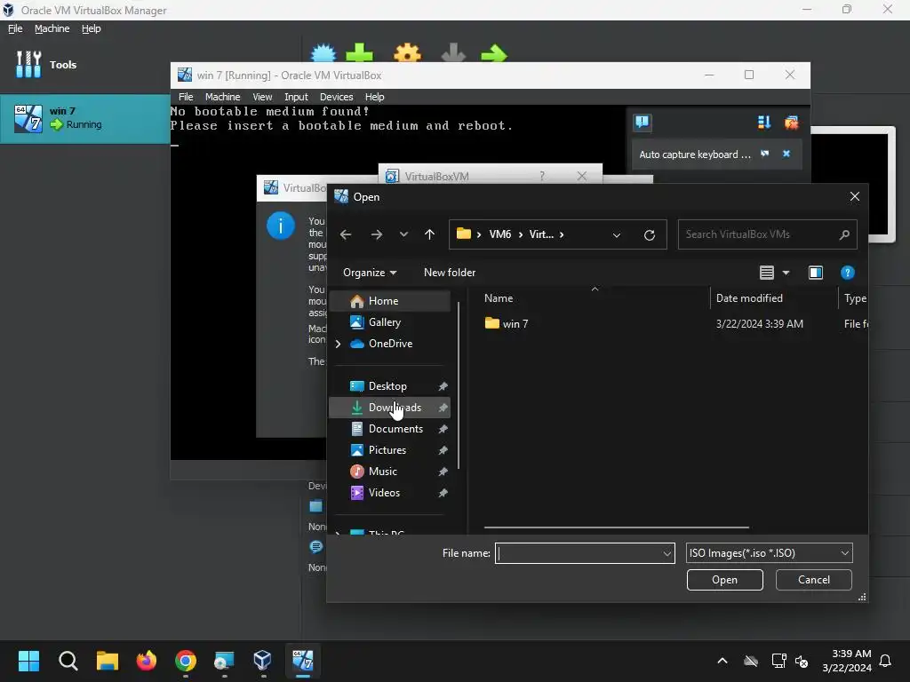This screenshot has width=910, height=682.
Task: Open Desktop quick access folder
Action: click(x=389, y=386)
